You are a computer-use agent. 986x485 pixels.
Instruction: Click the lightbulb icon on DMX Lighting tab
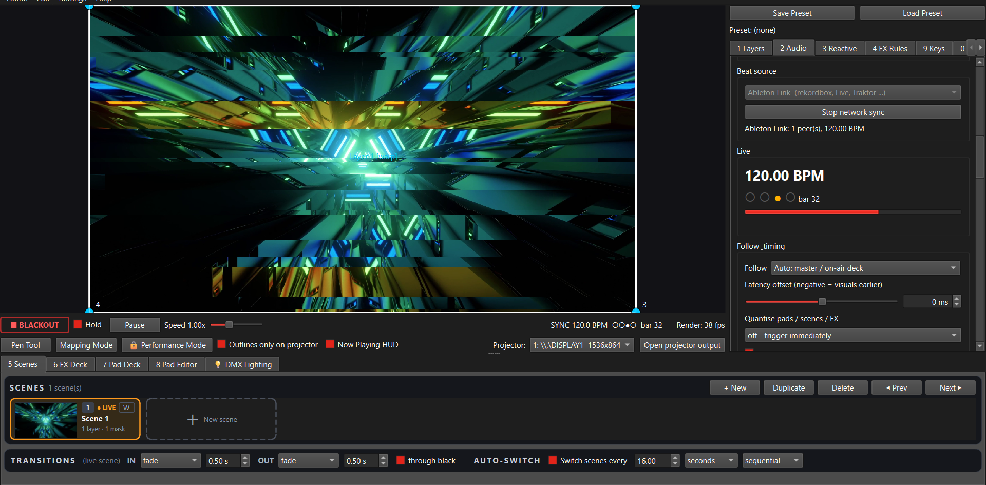coord(218,365)
